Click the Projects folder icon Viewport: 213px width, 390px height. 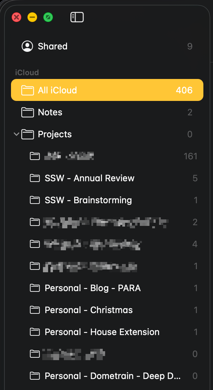click(x=27, y=134)
